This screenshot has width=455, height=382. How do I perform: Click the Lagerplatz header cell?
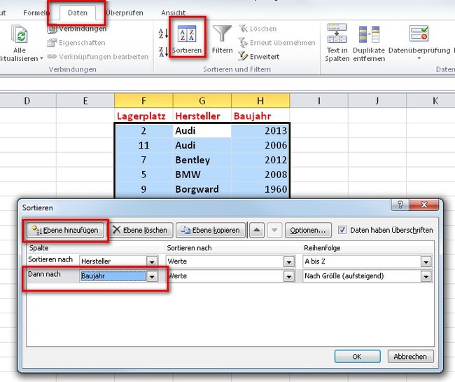click(x=143, y=116)
